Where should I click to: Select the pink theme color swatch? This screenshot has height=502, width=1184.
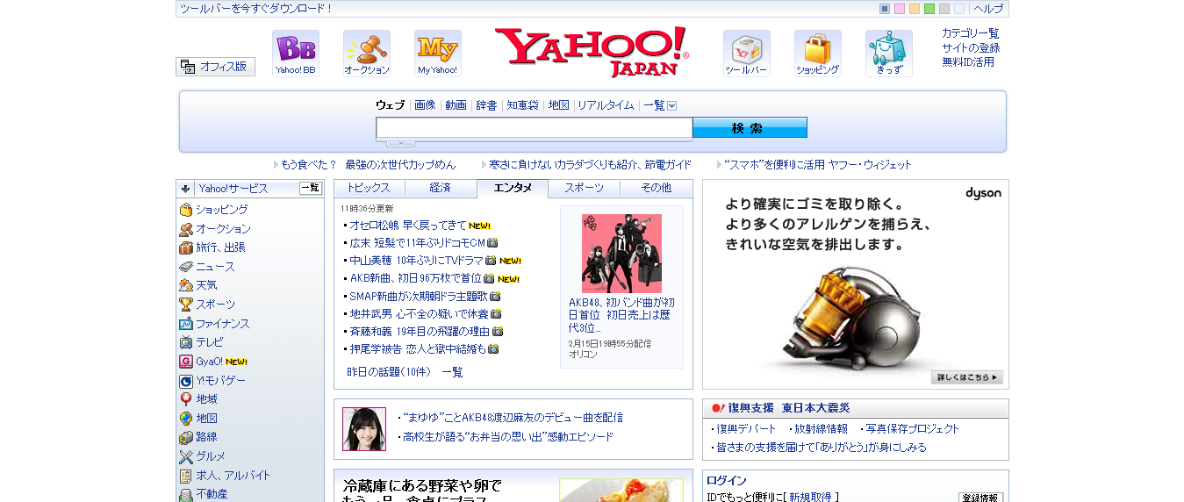[x=900, y=9]
